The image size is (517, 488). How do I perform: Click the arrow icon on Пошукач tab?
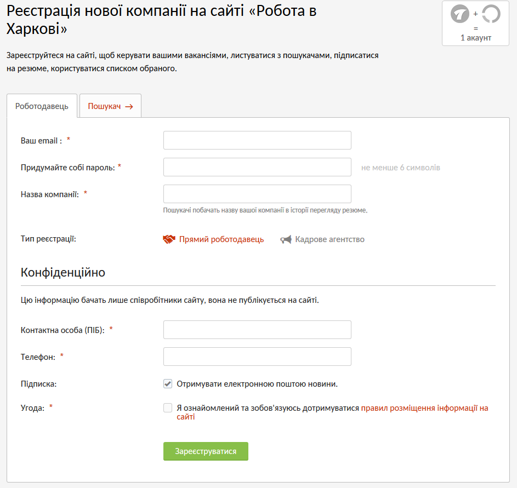click(x=129, y=107)
